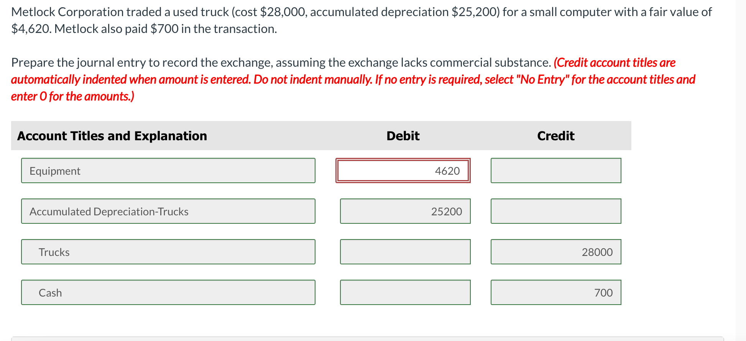746x341 pixels.
Task: Select the Account Titles and Explanation header
Action: click(x=112, y=136)
